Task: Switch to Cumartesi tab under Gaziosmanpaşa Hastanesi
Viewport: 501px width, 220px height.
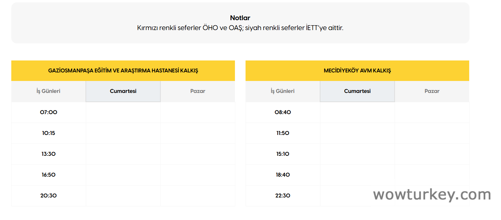Action: pyautogui.click(x=123, y=91)
